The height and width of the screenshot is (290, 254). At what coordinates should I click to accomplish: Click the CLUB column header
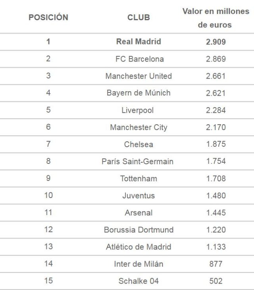139,17
